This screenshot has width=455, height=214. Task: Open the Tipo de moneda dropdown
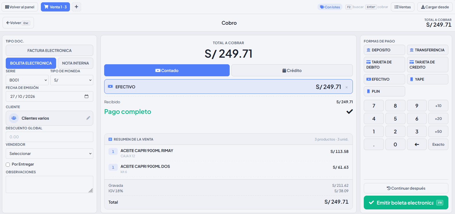pos(72,80)
